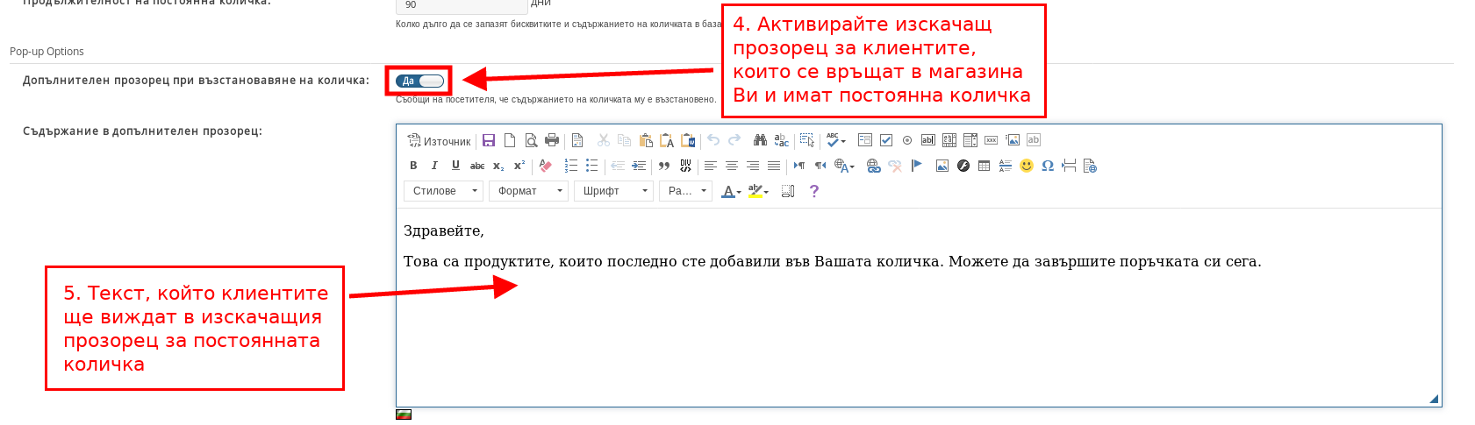
Task: Click the Anchor flag icon
Action: click(x=917, y=166)
